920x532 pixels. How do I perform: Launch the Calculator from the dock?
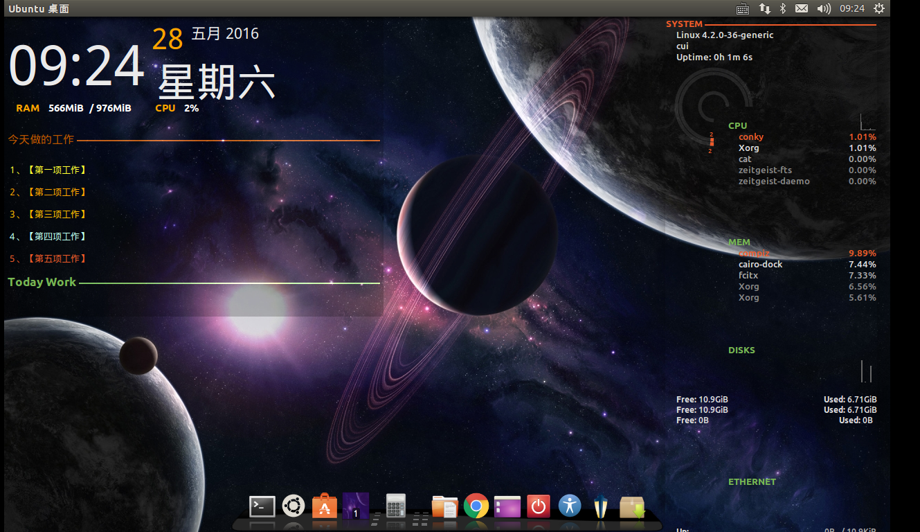(396, 506)
